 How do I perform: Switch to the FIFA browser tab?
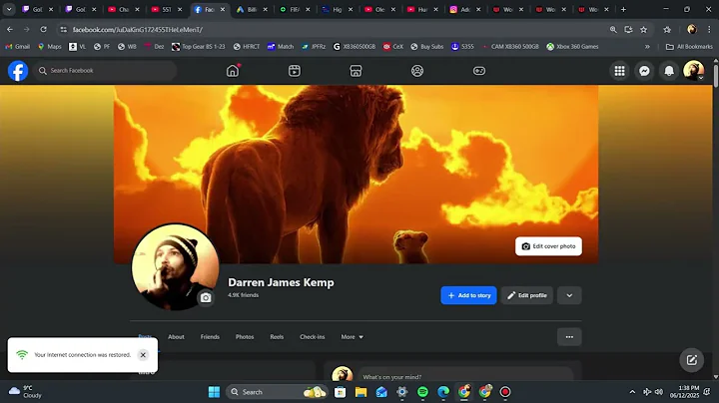[295, 9]
